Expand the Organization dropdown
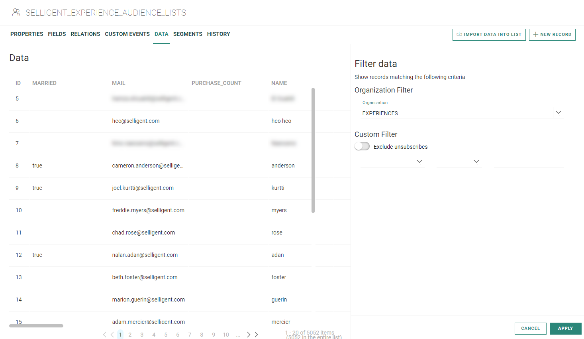 559,112
